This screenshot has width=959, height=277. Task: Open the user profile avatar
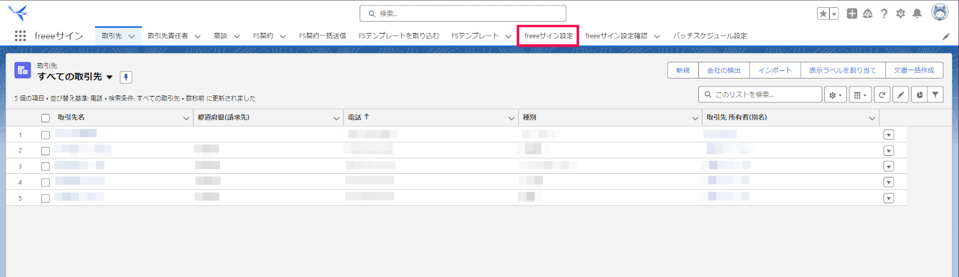940,12
